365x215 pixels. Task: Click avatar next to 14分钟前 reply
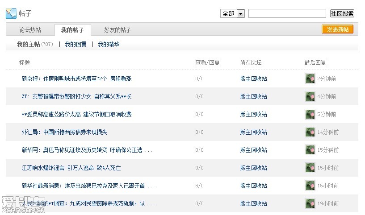tap(310, 132)
